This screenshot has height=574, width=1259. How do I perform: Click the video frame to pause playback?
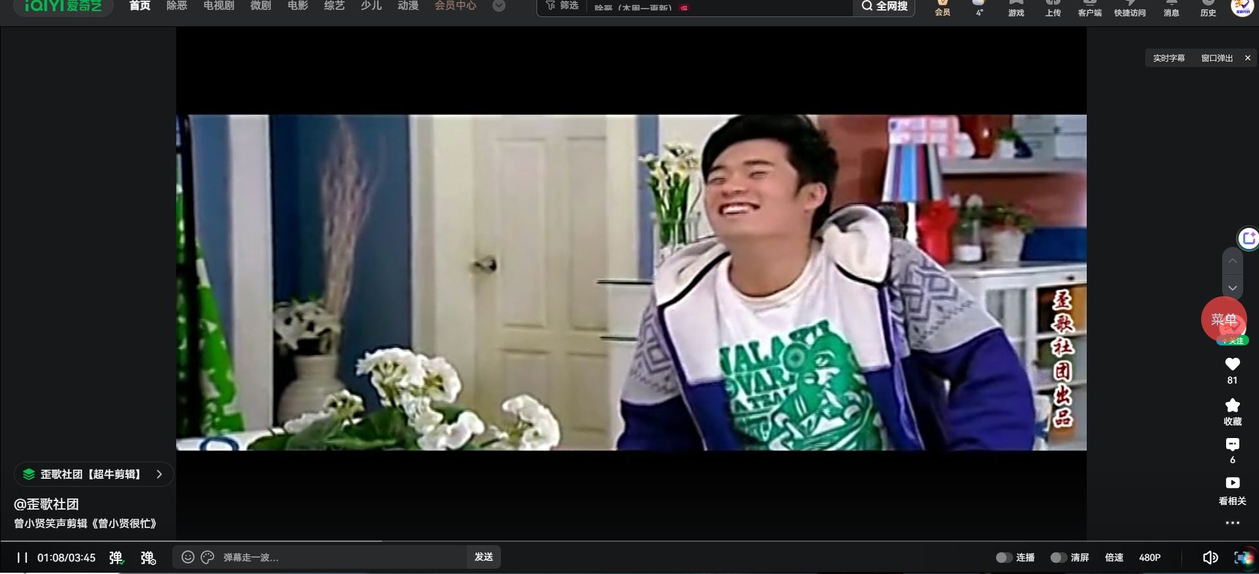pos(631,282)
